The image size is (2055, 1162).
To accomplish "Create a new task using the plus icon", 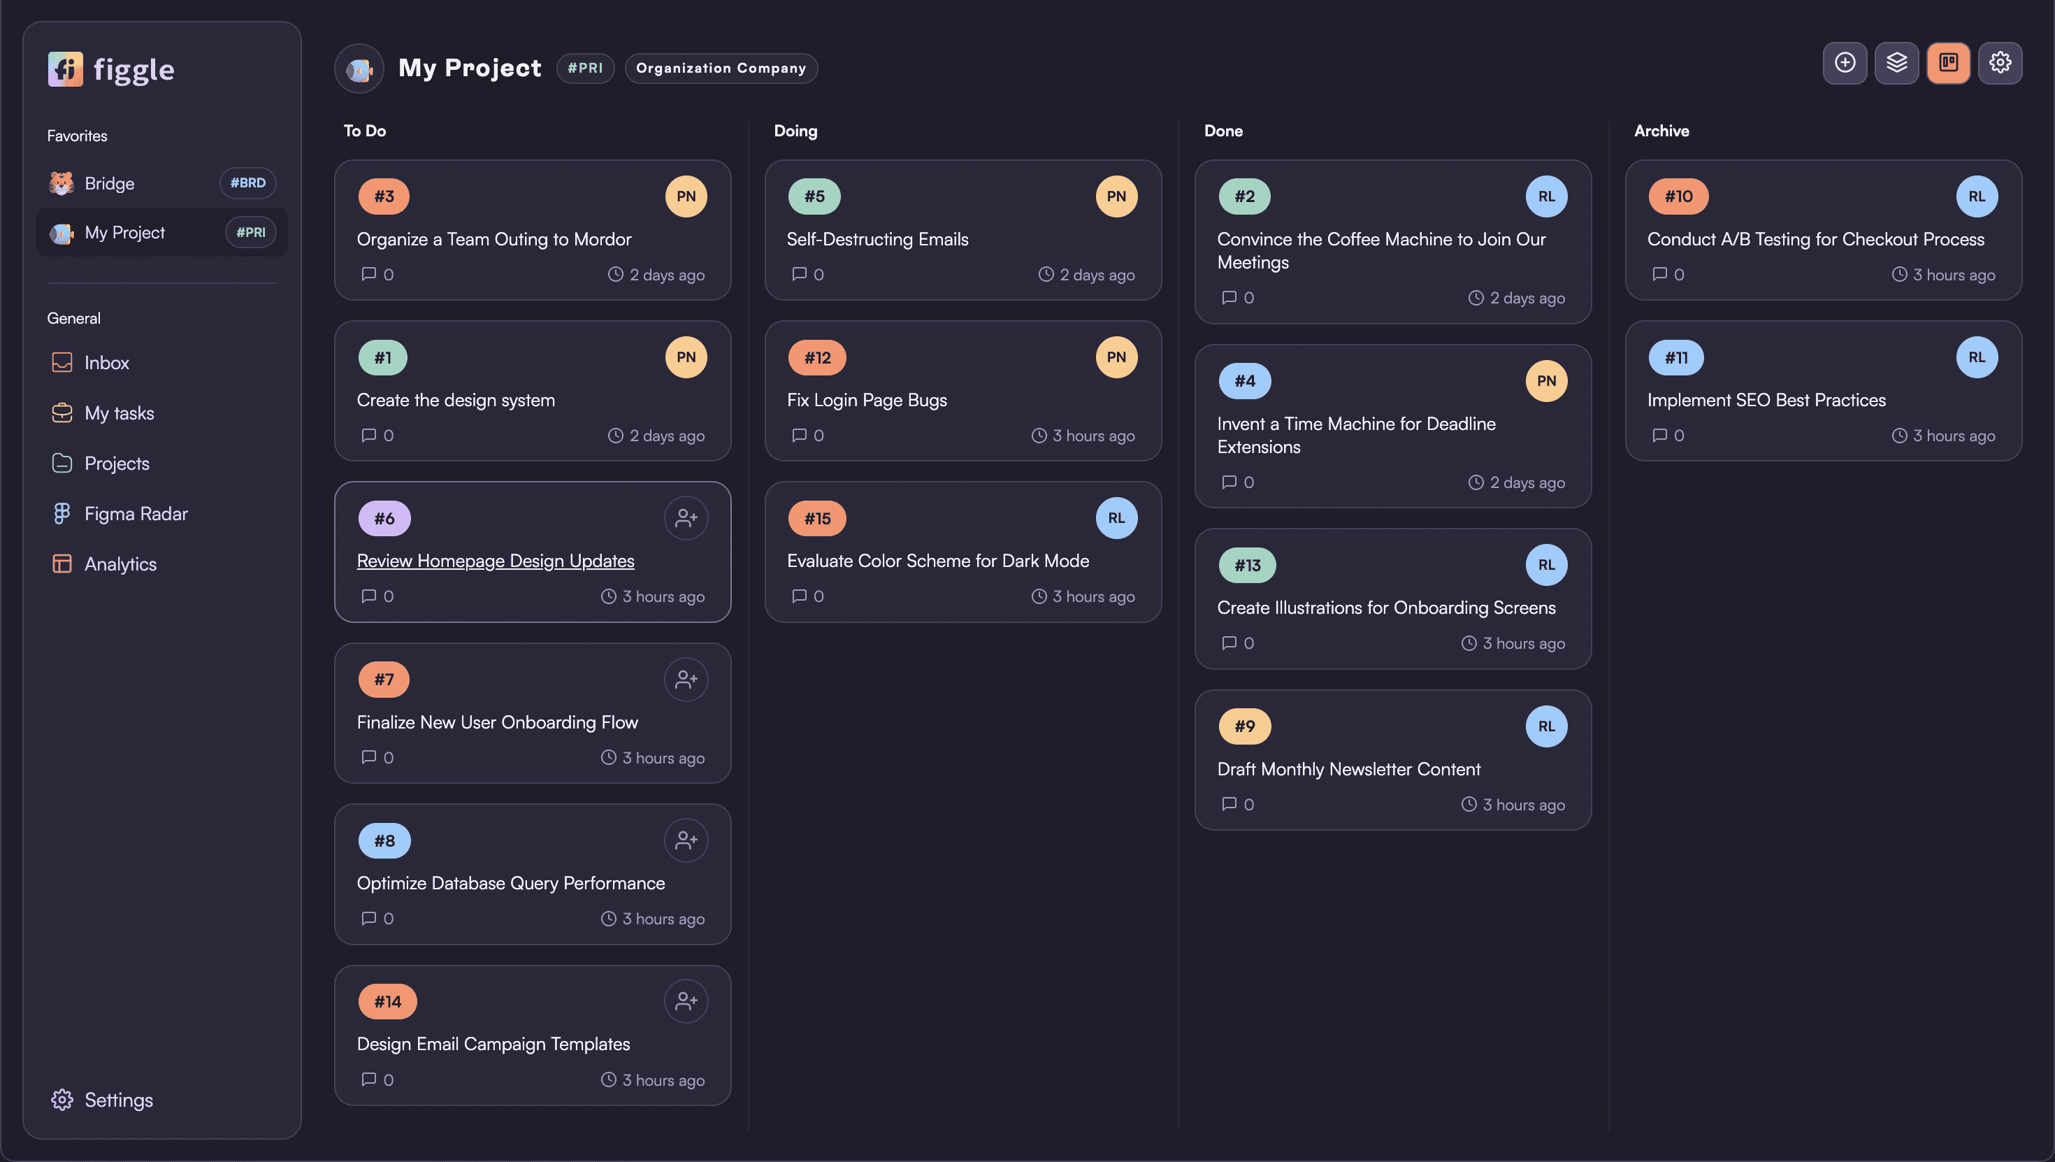I will tap(1845, 62).
